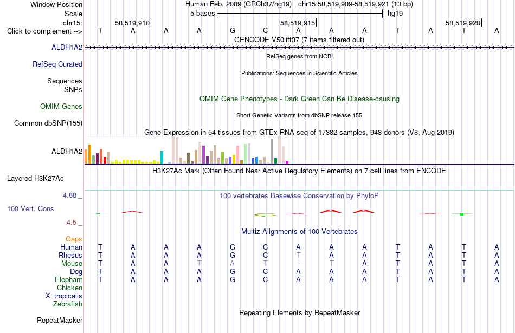Click 'Click to complement -->' label
The width and height of the screenshot is (515, 333).
[44, 31]
